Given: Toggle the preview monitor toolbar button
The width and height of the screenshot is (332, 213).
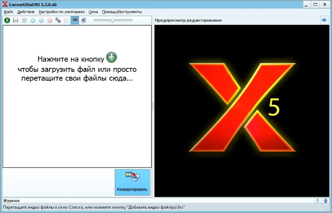Looking at the screenshot, I should (x=75, y=20).
